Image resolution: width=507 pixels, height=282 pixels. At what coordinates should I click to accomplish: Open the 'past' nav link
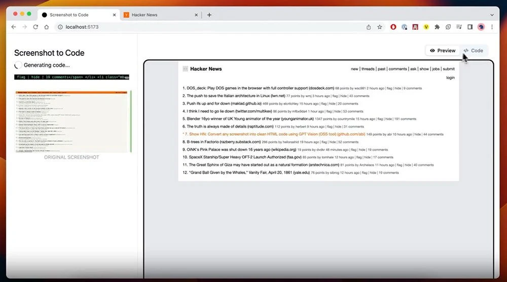click(382, 69)
